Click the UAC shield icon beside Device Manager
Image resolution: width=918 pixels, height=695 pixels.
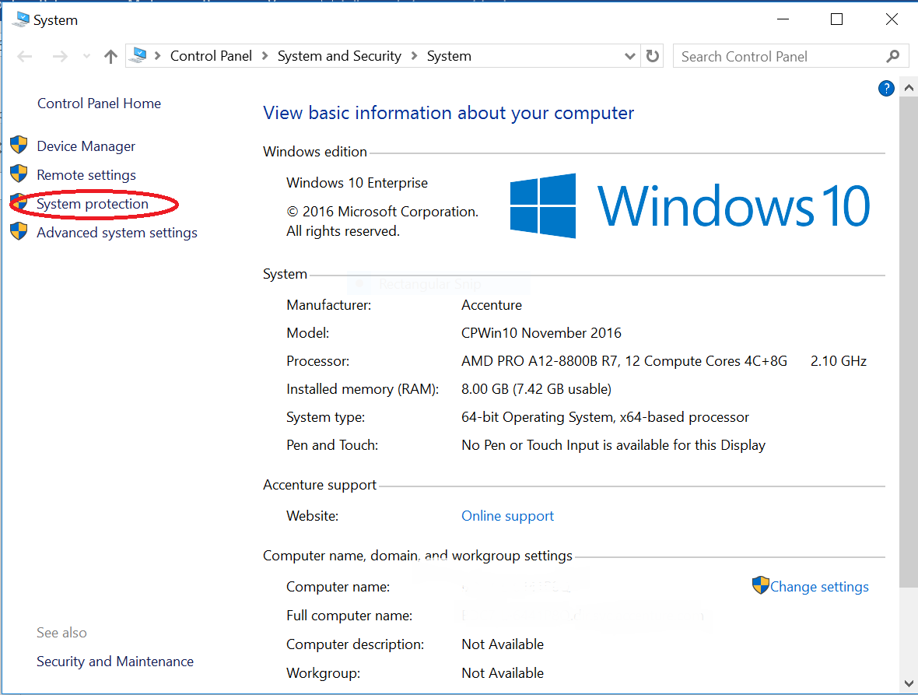pyautogui.click(x=19, y=145)
